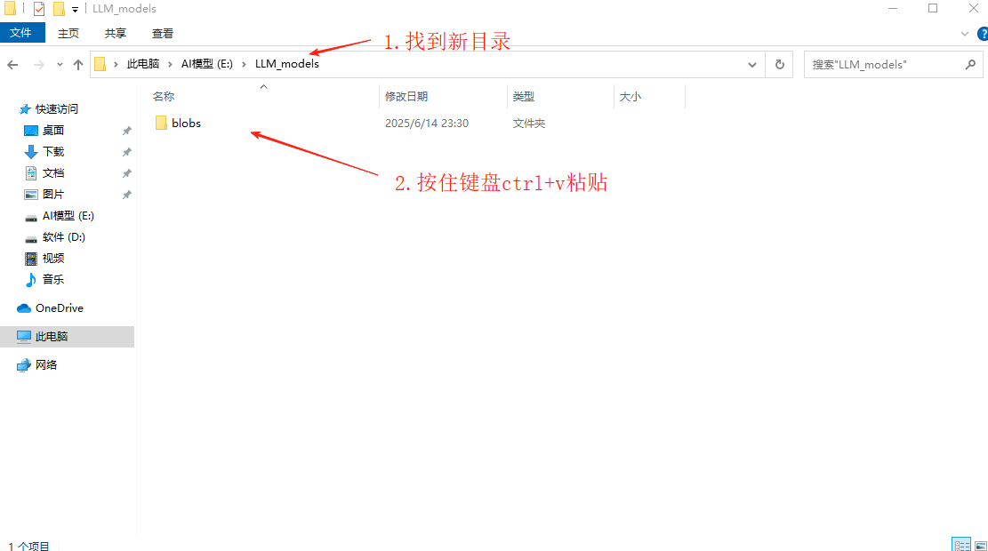This screenshot has height=551, width=988.
Task: Open 桌面 in the sidebar
Action: point(53,131)
